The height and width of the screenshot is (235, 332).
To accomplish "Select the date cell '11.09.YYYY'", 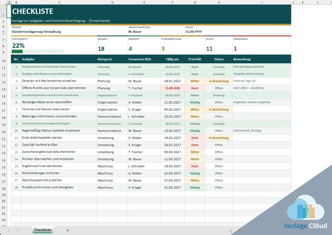I will (x=193, y=32).
